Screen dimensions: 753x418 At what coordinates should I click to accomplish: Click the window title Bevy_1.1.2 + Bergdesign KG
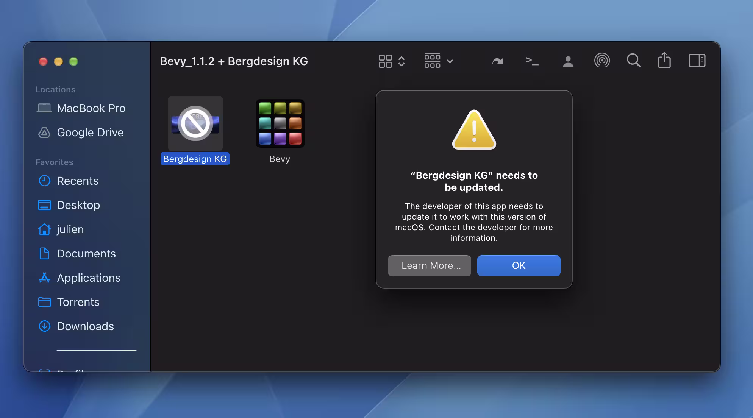click(x=234, y=61)
